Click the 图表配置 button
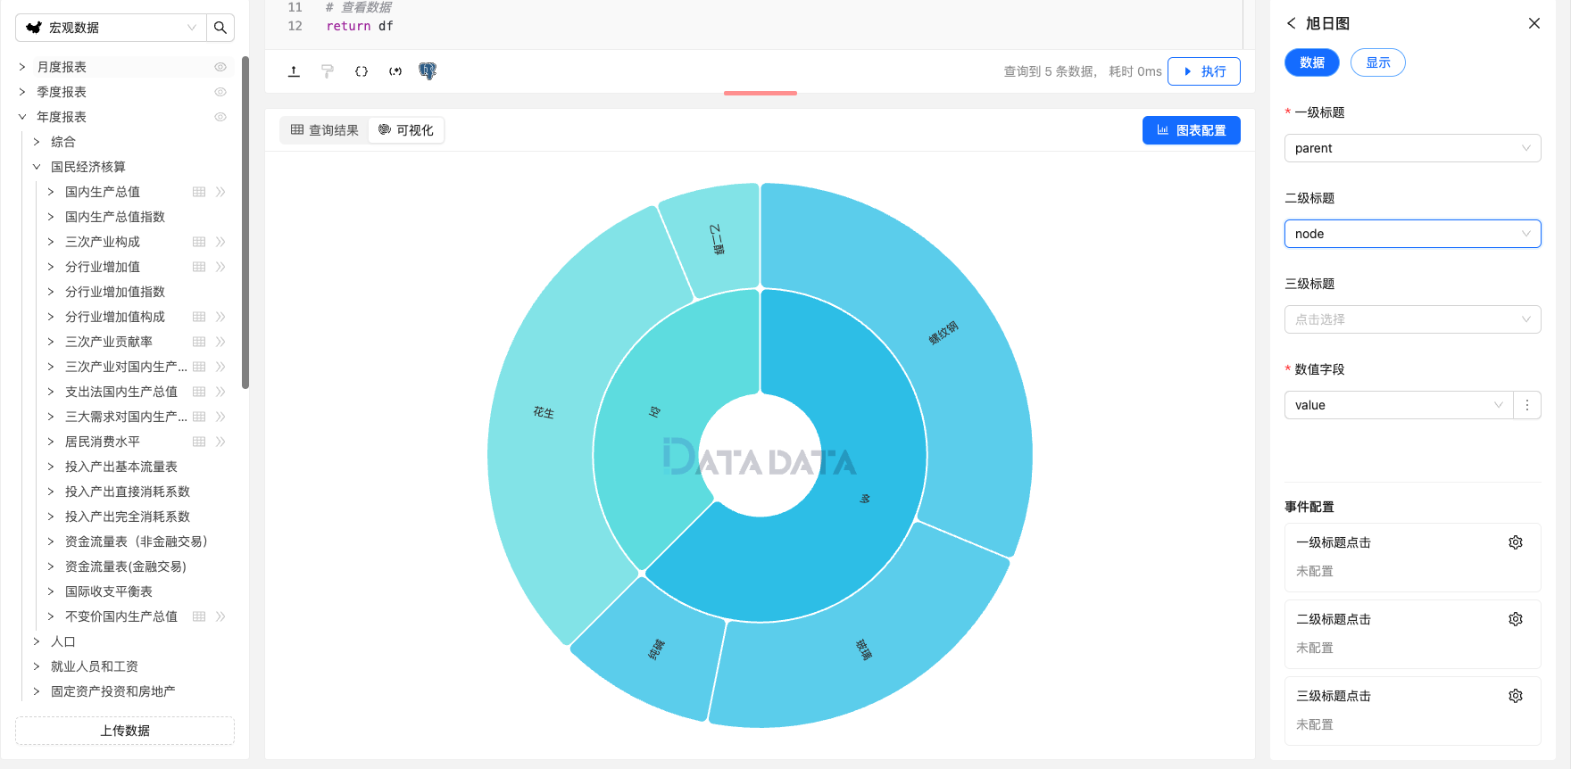The width and height of the screenshot is (1571, 769). click(1192, 130)
